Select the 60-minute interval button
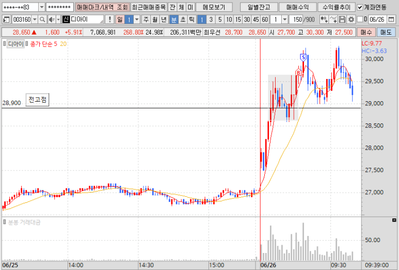The width and height of the screenshot is (399, 270). (265, 20)
